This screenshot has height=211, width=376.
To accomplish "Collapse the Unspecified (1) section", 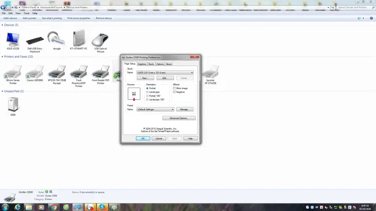I will 3,91.
